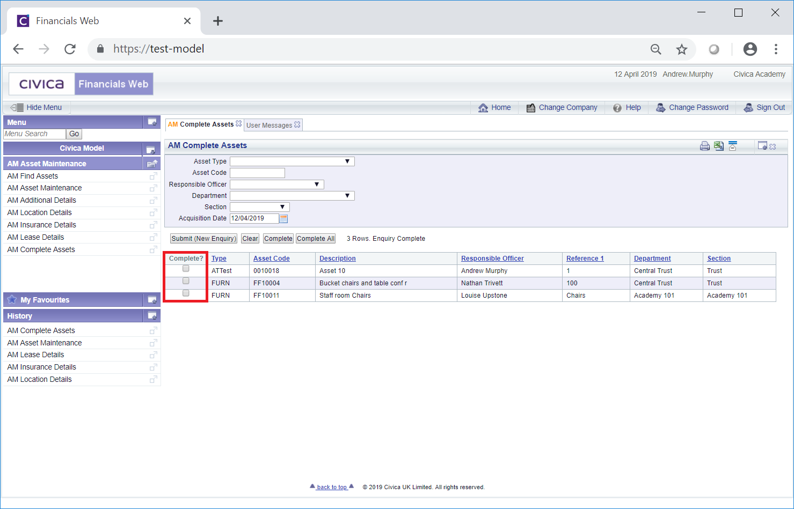Image resolution: width=794 pixels, height=509 pixels.
Task: Click into the Asset Code input field
Action: pos(257,173)
